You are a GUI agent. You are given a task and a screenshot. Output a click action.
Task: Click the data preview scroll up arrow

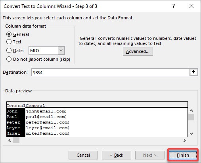pos(191,111)
